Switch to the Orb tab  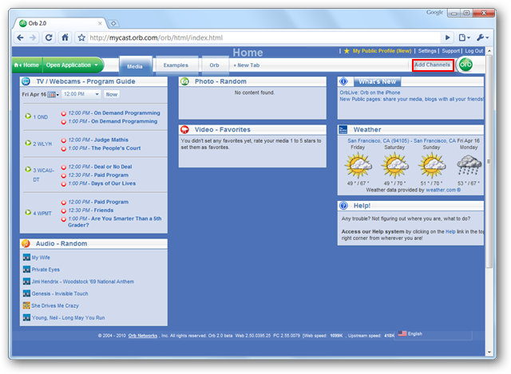pyautogui.click(x=215, y=65)
